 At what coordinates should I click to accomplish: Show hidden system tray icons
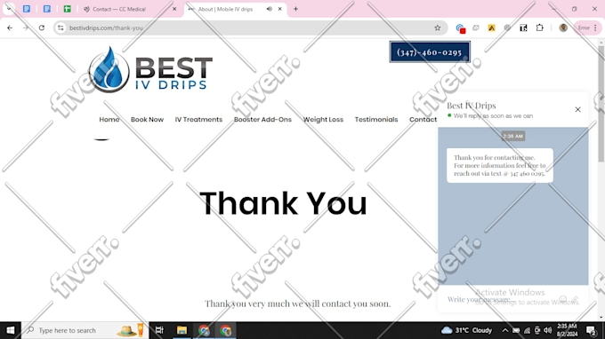tap(505, 330)
